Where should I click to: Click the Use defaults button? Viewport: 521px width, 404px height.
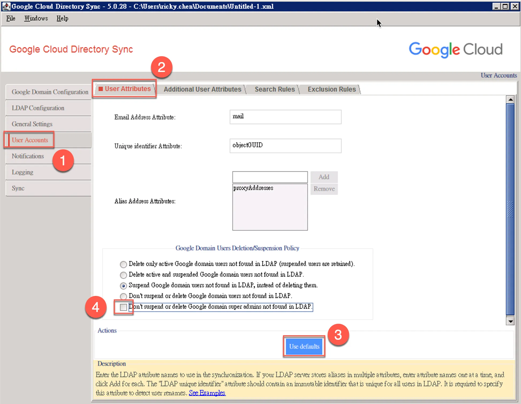tap(304, 346)
